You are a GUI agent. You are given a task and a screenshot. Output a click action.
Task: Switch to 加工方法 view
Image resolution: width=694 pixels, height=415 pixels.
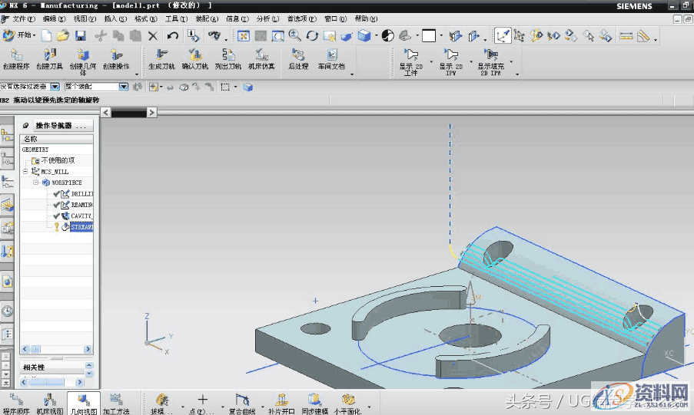coord(116,403)
